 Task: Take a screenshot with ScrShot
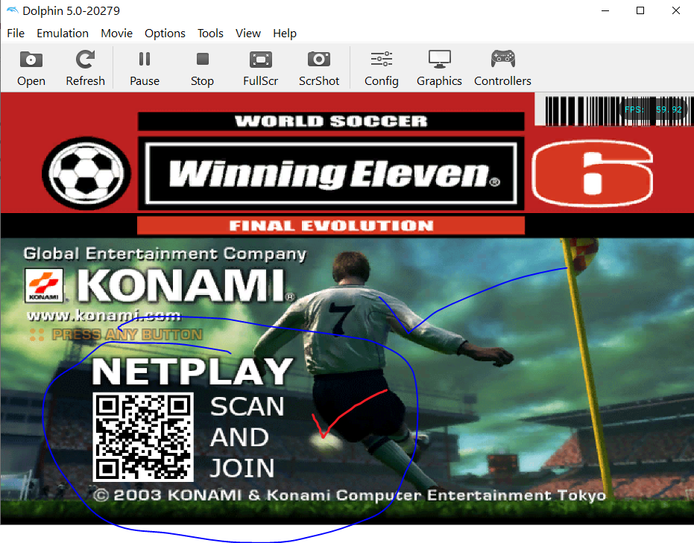(x=319, y=68)
